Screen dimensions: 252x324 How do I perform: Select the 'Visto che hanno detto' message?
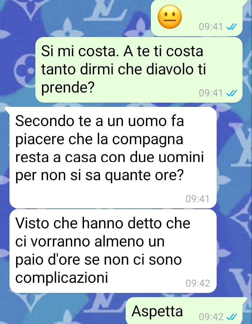coord(113,251)
